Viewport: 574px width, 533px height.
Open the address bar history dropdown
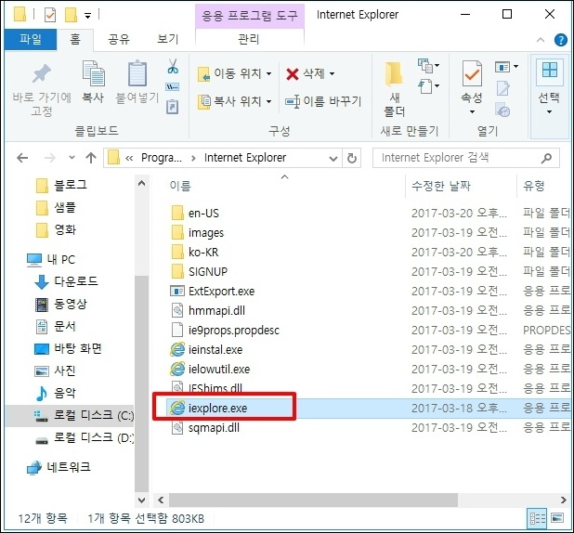tap(333, 159)
